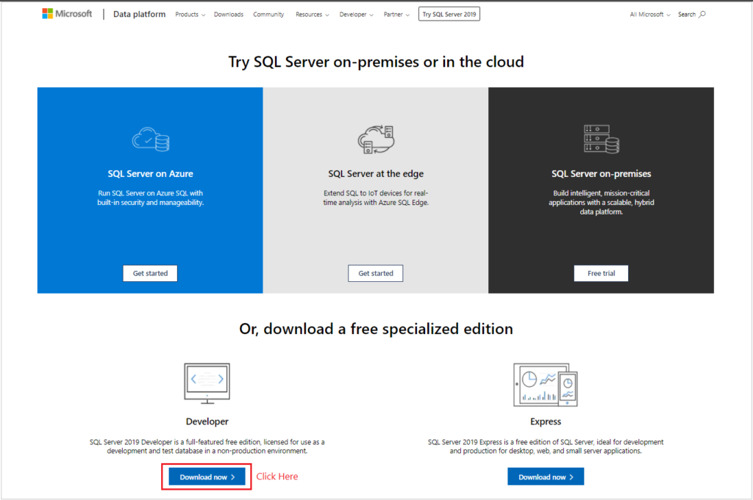Expand the All Microsoft menu
This screenshot has height=500, width=753.
tap(650, 15)
